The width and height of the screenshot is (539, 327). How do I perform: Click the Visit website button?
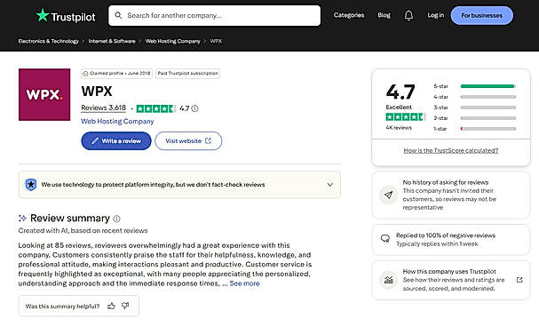(188, 141)
